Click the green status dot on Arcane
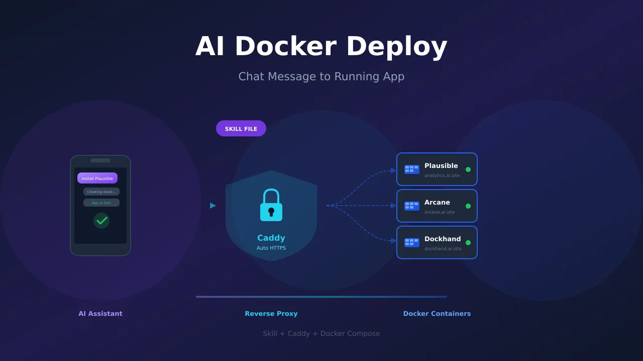 point(468,206)
